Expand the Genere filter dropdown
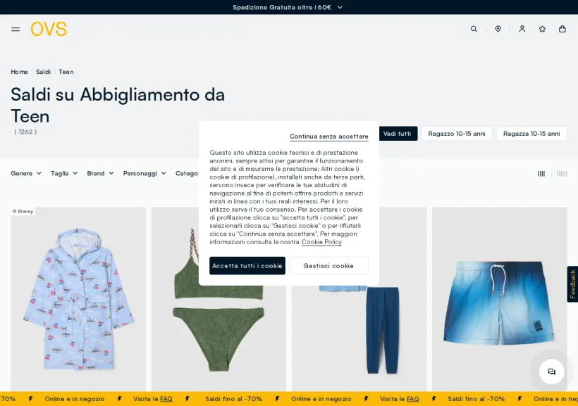Viewport: 578px width, 406px height. point(26,173)
